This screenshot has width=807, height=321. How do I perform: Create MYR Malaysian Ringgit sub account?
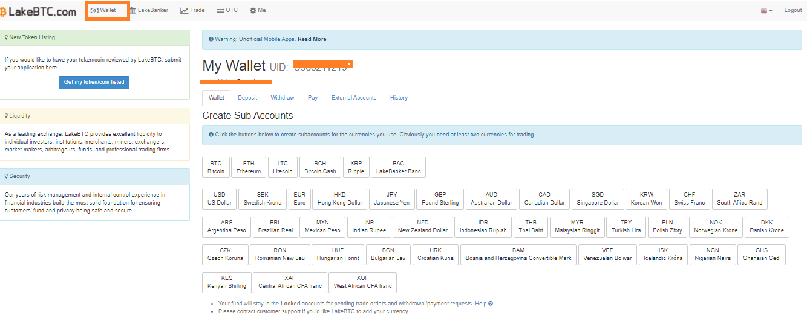[x=577, y=227]
